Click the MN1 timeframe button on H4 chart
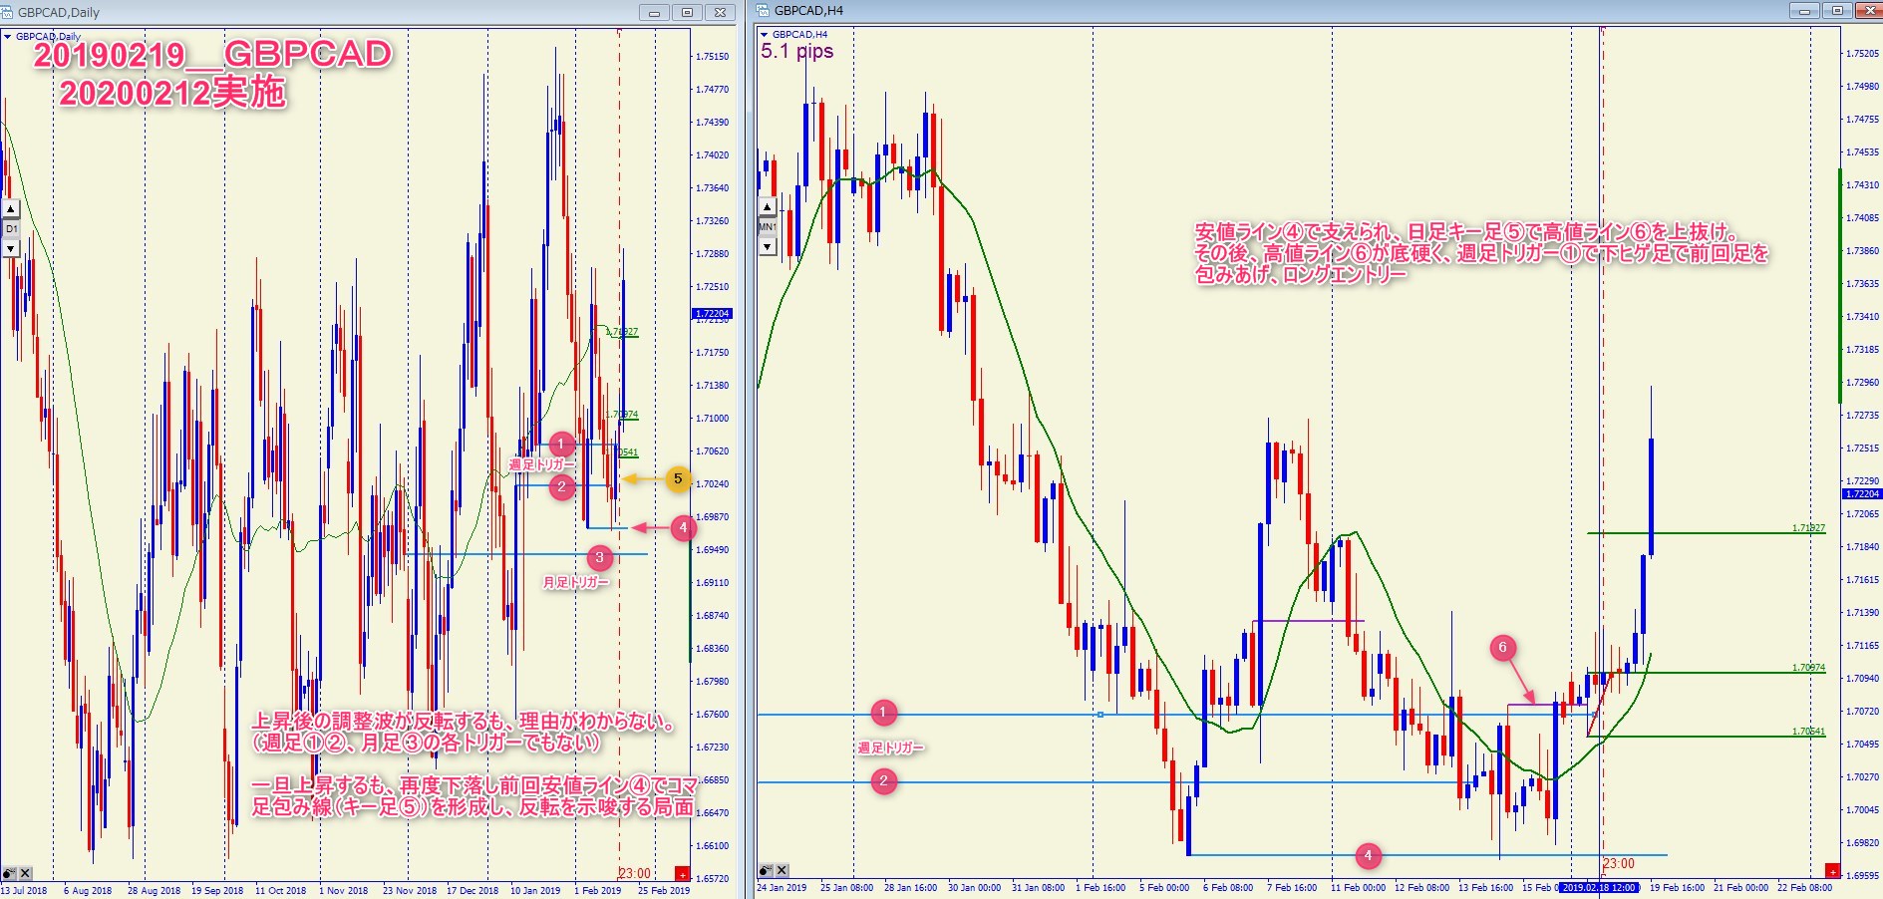The image size is (1883, 899). pos(768,227)
